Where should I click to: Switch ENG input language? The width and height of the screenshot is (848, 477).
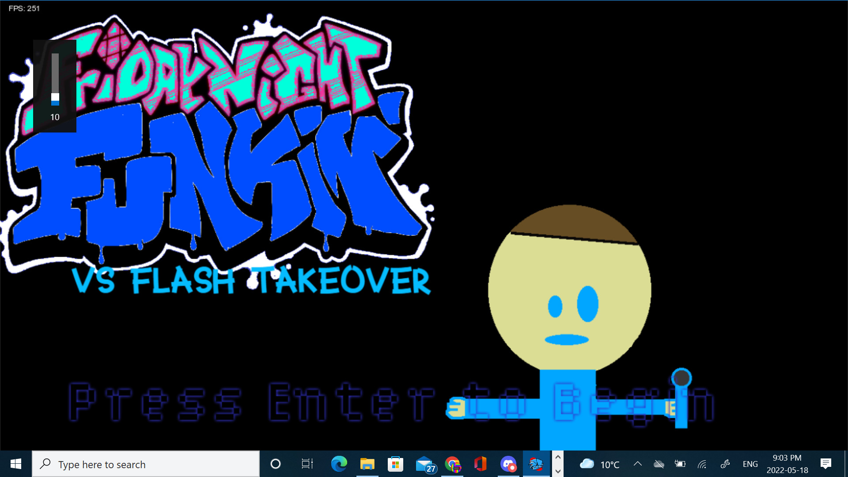pos(750,464)
